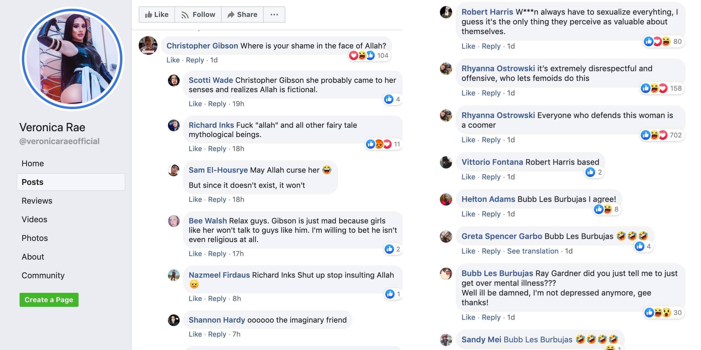Like Rhyanna Ostrowski's disrespectful comment

pos(468,93)
